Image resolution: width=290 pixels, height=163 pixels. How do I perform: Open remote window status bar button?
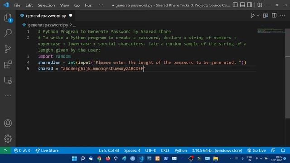5,150
